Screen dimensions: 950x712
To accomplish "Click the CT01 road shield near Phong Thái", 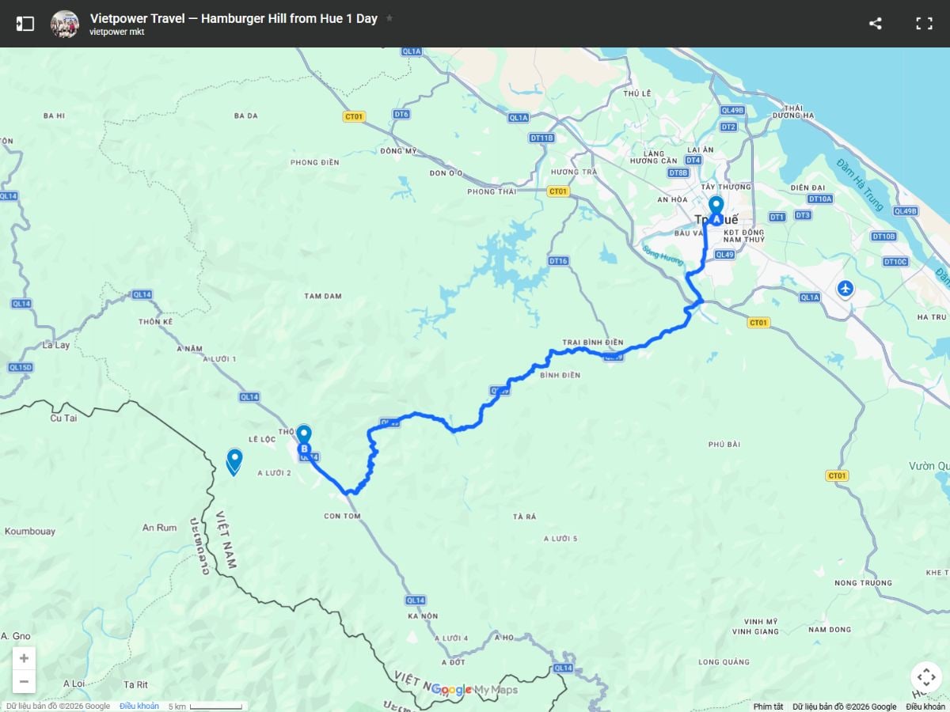I will 558,191.
